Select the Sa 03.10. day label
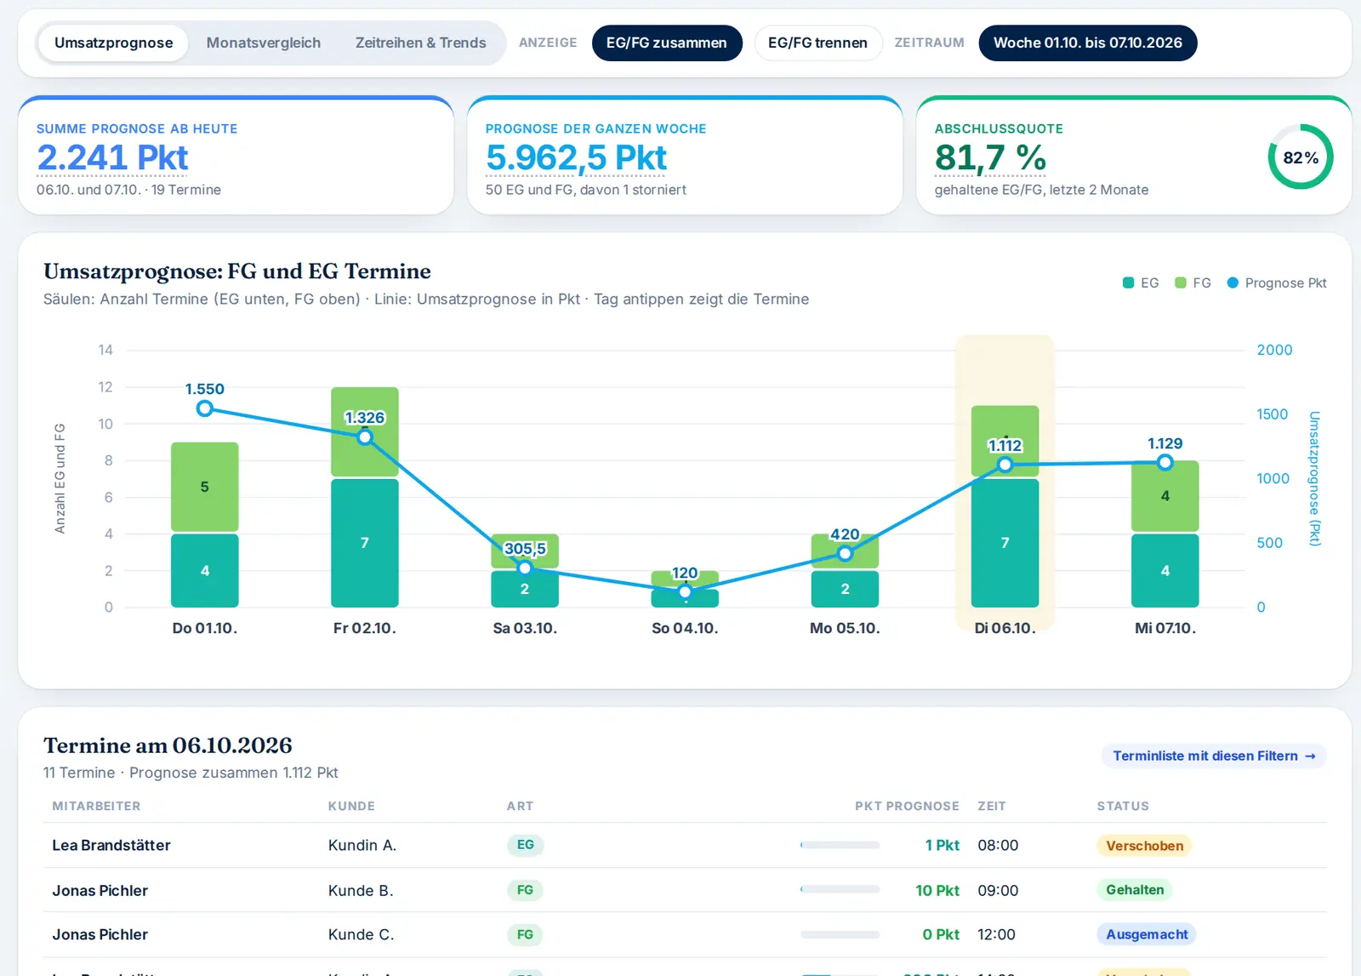The width and height of the screenshot is (1361, 976). coord(525,628)
